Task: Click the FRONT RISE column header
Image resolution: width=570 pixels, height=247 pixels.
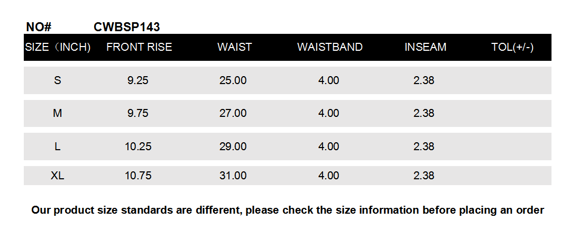Action: [139, 47]
